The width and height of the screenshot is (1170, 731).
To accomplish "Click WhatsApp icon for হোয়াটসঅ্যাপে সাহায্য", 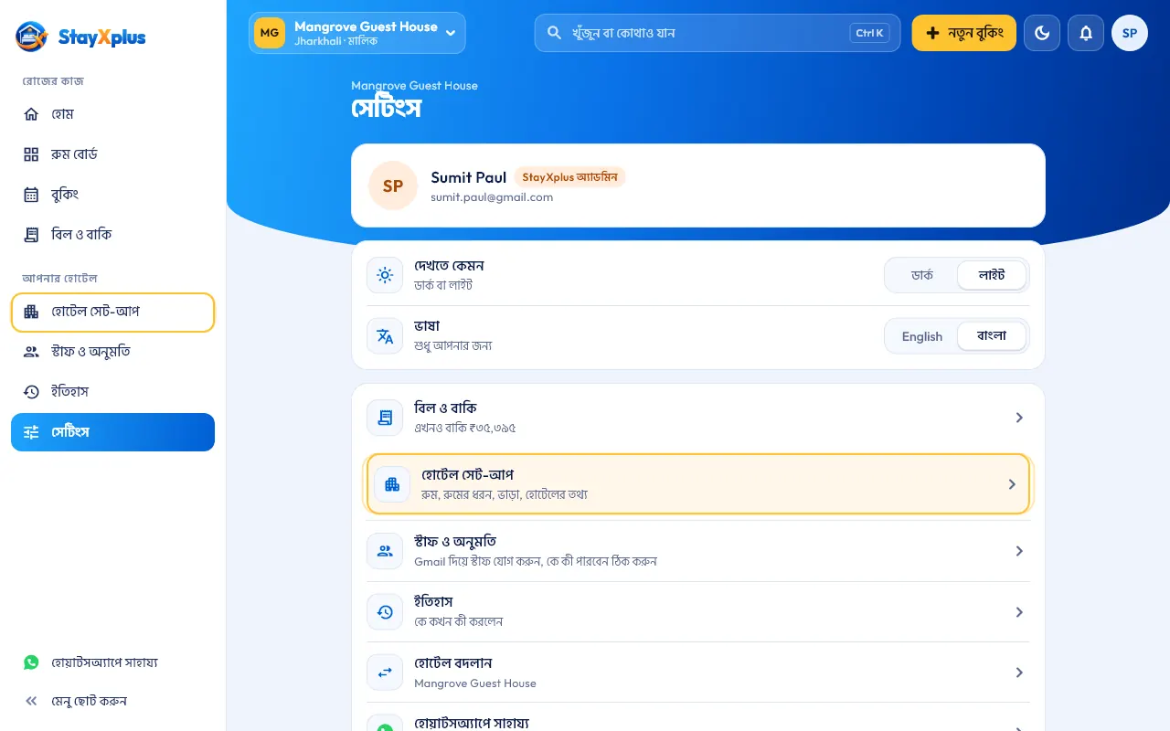I will (32, 662).
